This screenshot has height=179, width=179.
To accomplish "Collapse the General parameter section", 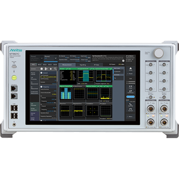I will coord(41,73).
